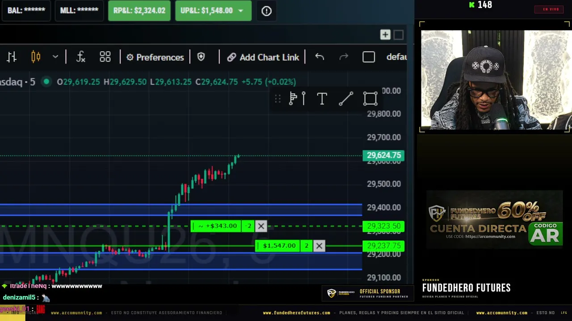This screenshot has height=321, width=572.
Task: Select the bar chart style icon
Action: pos(12,57)
